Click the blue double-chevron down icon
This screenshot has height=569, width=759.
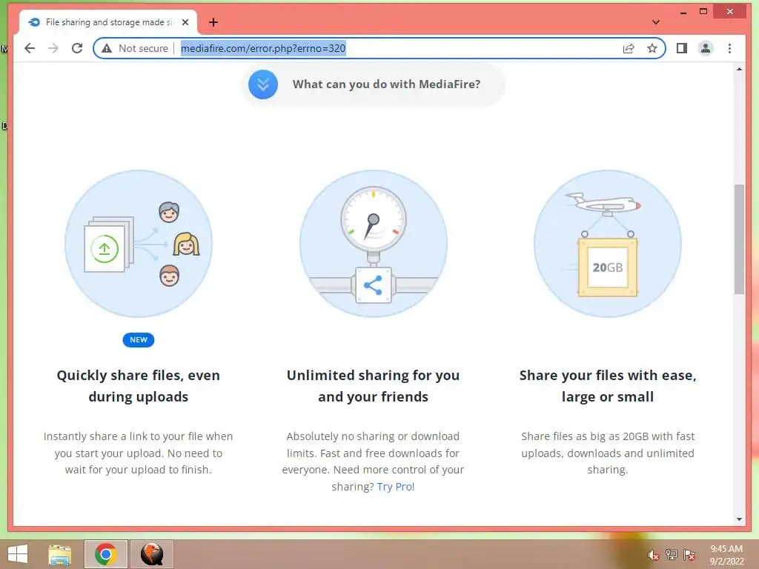coord(263,84)
